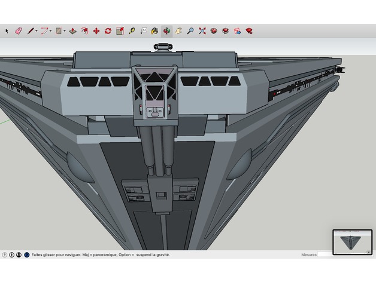
Task: Open the Instructor help status icon
Action: (x=27, y=255)
